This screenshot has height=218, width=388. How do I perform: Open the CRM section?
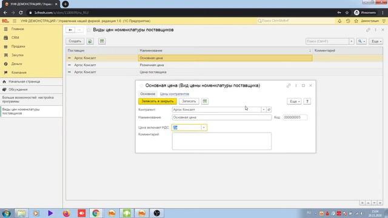pyautogui.click(x=15, y=38)
